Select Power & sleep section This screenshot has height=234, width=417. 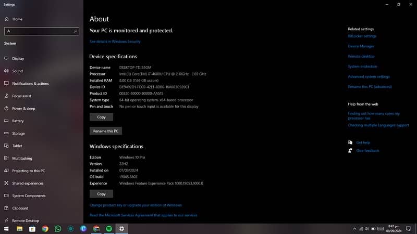tap(23, 109)
